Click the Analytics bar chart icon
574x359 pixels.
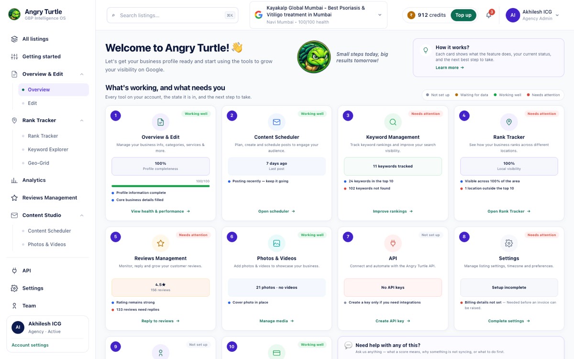pyautogui.click(x=14, y=180)
